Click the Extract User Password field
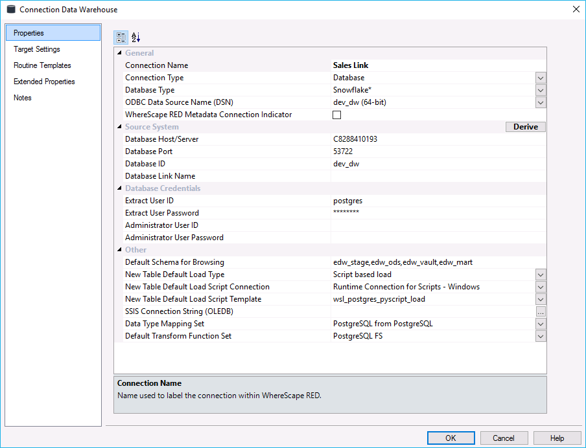Screen dimensions: 586x448 coord(438,213)
